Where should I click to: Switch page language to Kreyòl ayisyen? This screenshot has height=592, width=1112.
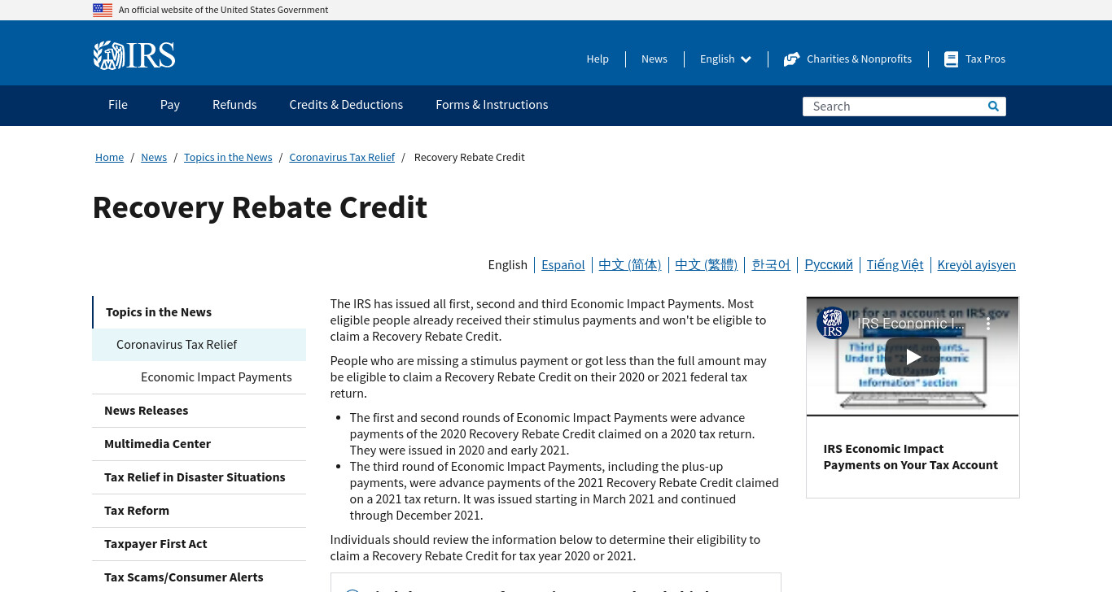point(977,265)
